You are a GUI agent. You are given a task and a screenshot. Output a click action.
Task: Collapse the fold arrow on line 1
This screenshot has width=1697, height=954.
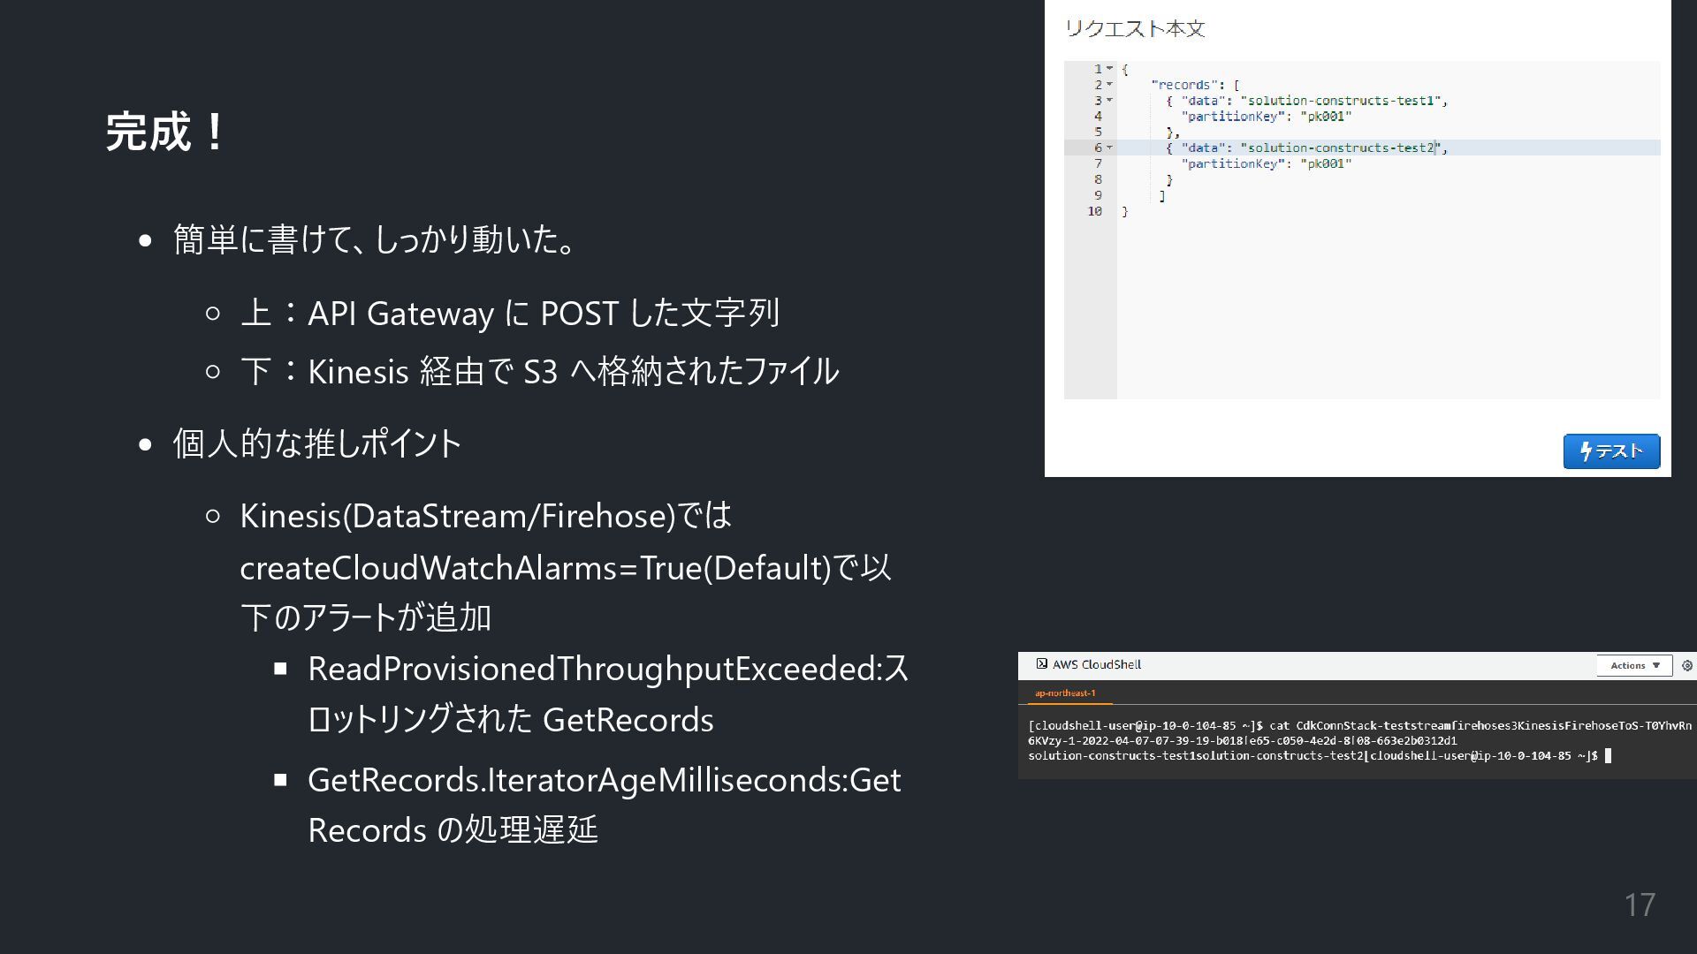1110,69
